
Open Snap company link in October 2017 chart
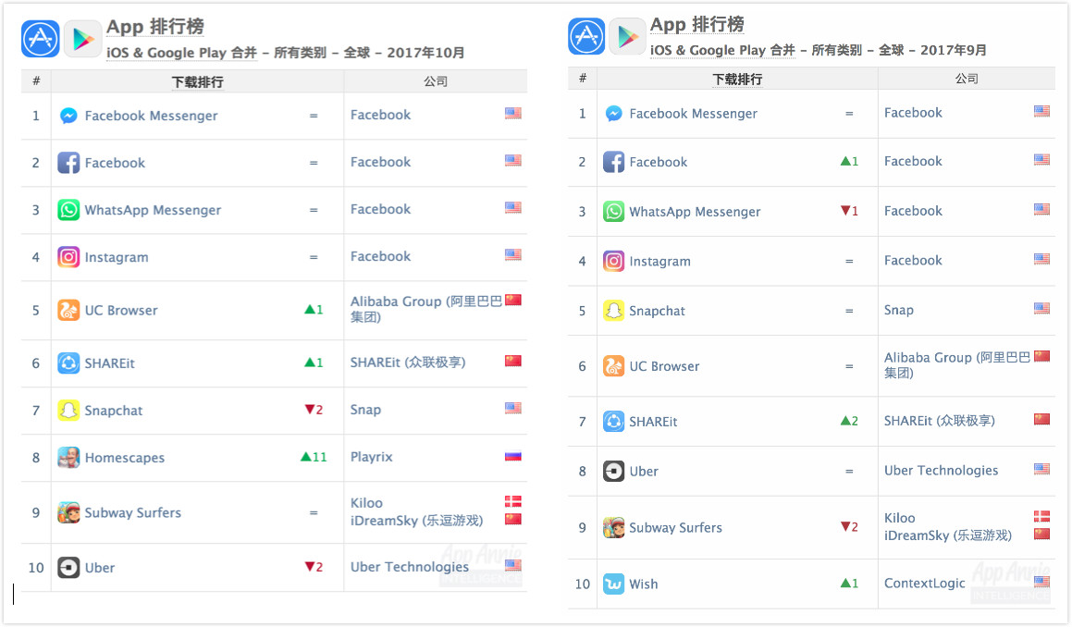(x=365, y=410)
